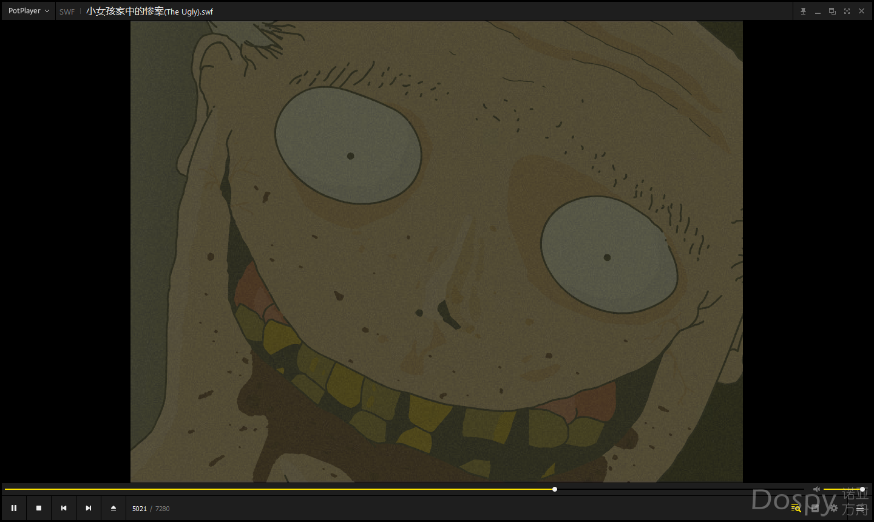The height and width of the screenshot is (522, 874).
Task: Pin the player window on top
Action: coord(803,11)
